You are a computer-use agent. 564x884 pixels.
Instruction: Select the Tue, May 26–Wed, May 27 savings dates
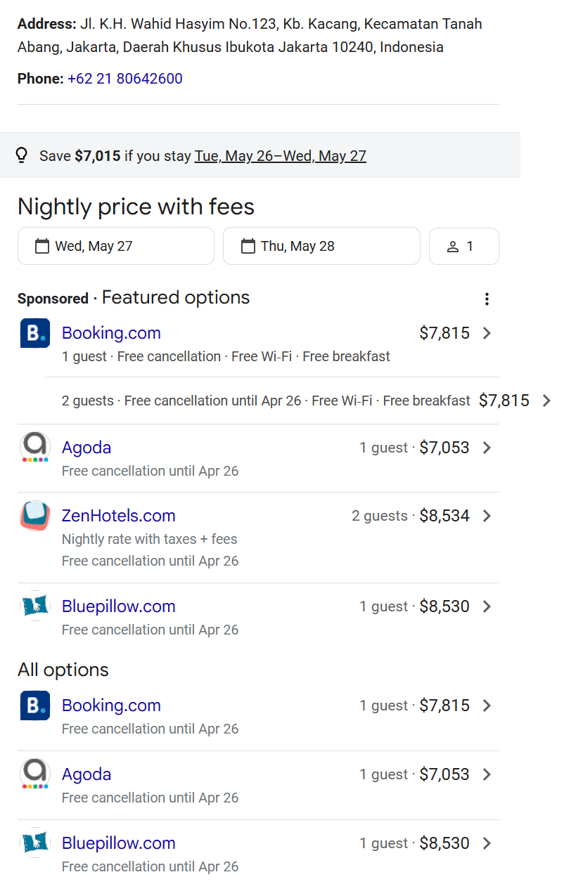280,156
